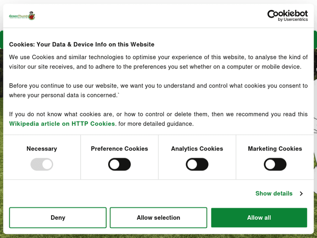317x238 pixels.
Task: Select the Preference Cookies label
Action: pos(119,149)
